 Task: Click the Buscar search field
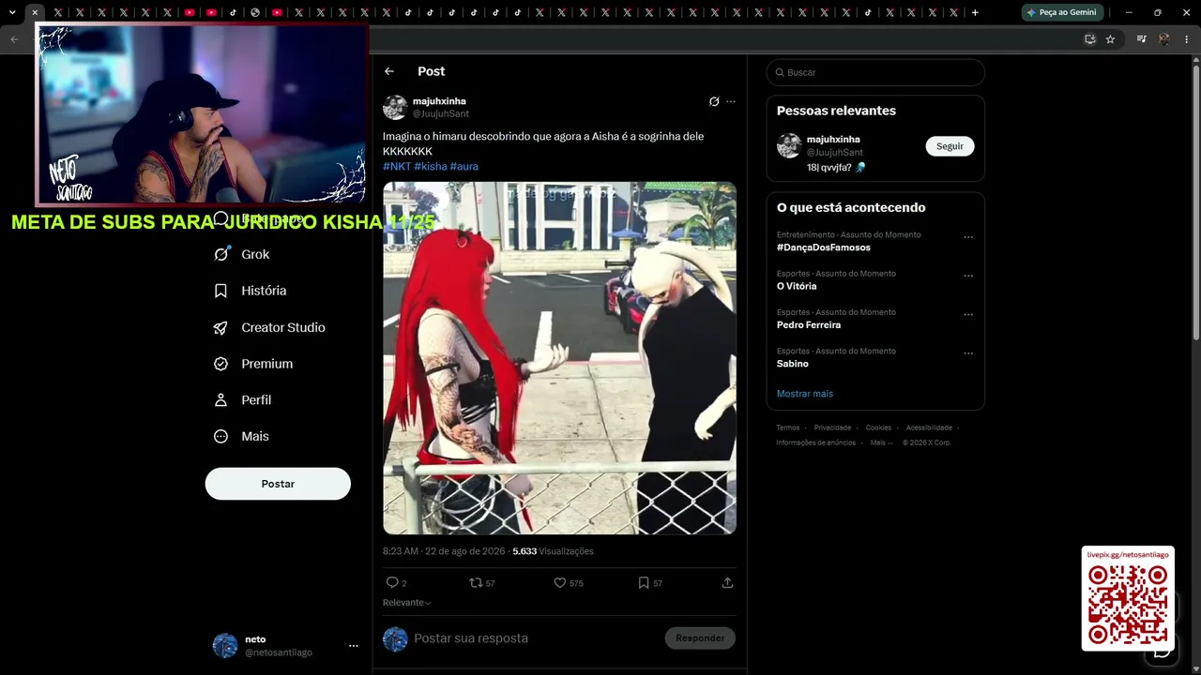(875, 72)
